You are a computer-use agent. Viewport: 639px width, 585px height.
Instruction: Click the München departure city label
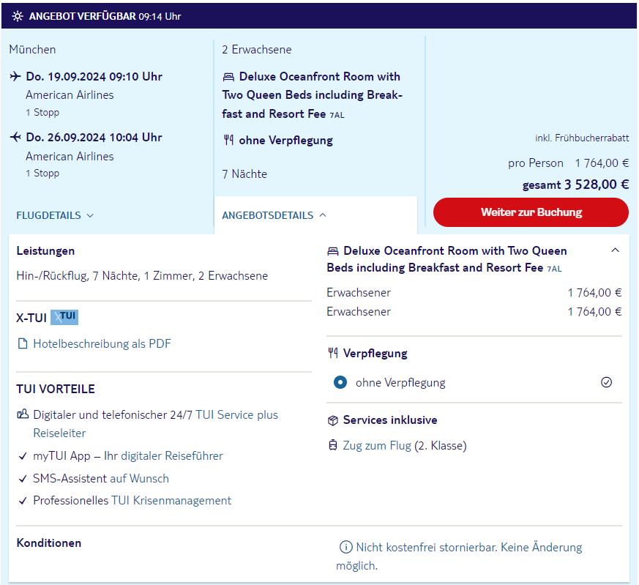click(x=32, y=50)
